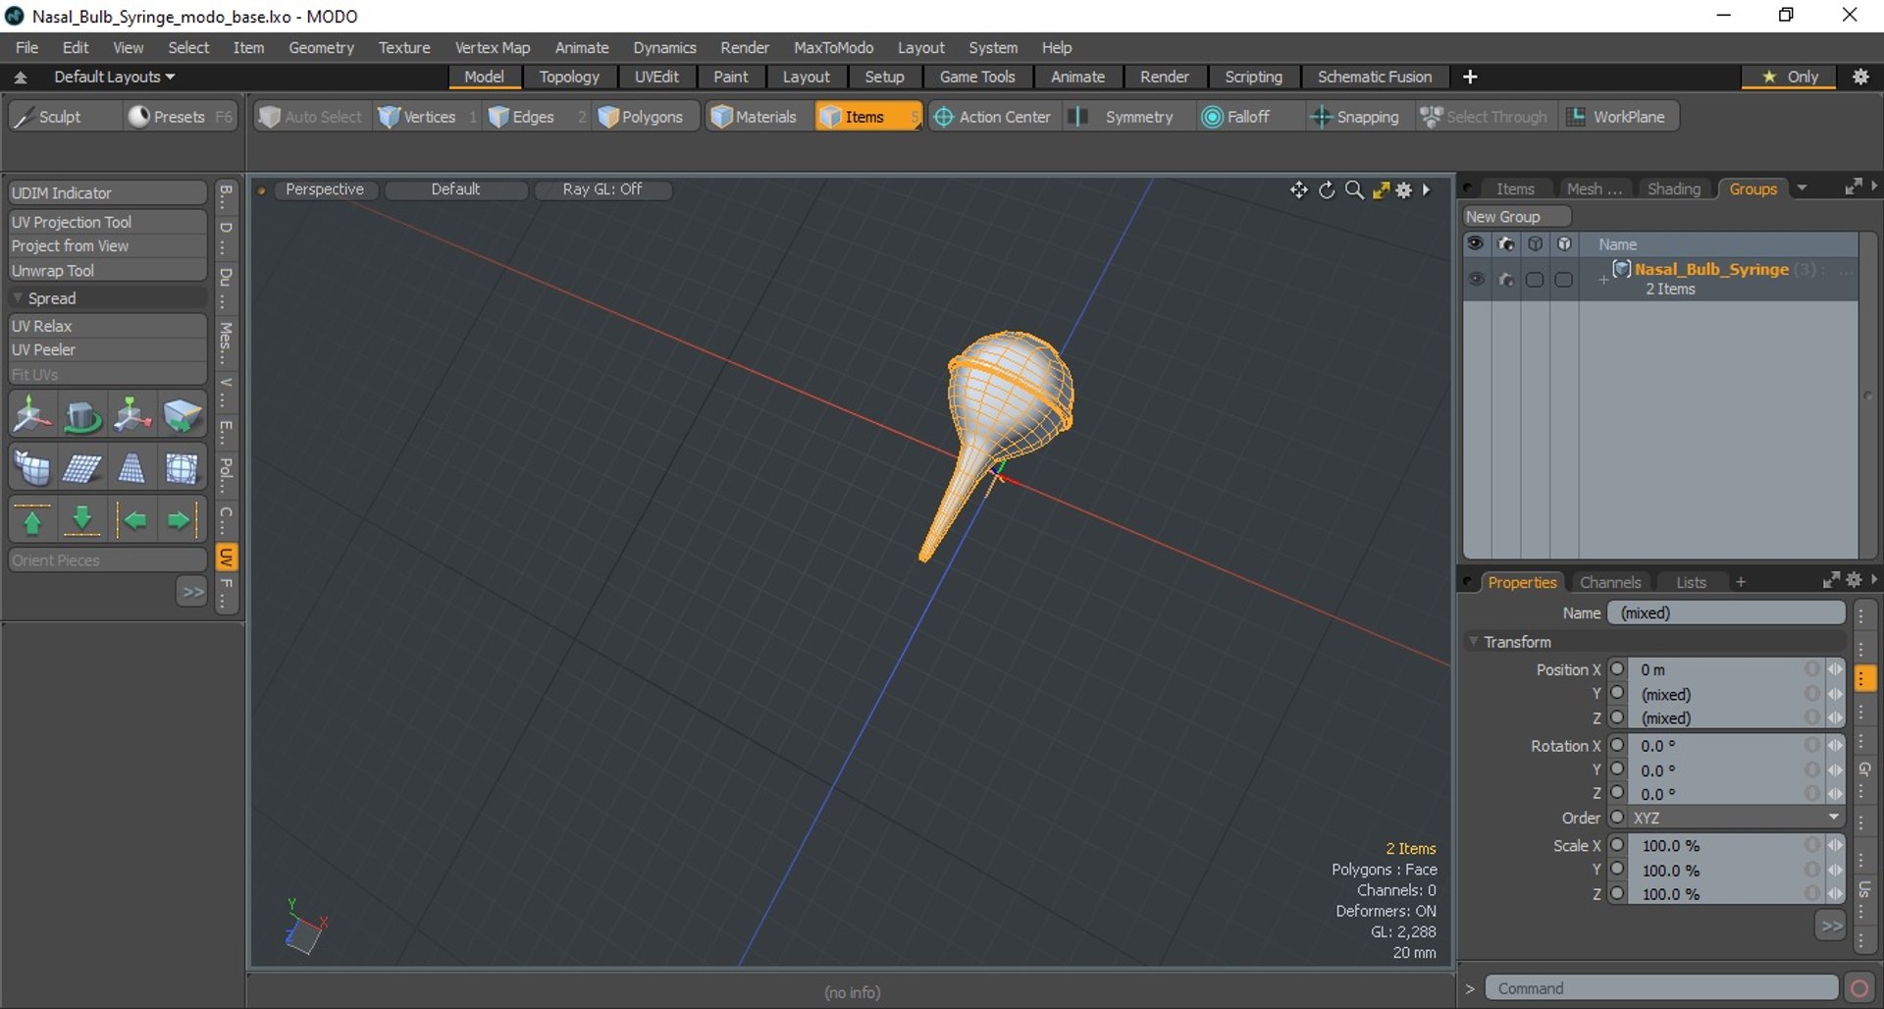Switch to the UVEdit layout tab
Viewport: 1884px width, 1009px height.
[656, 77]
